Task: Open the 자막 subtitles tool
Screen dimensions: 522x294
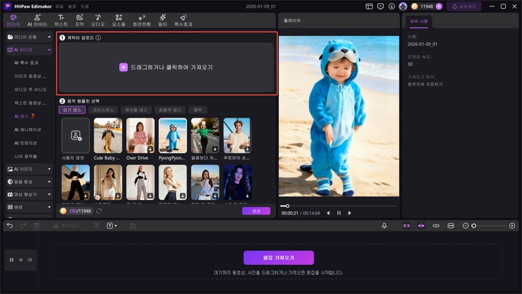Action: coord(80,20)
